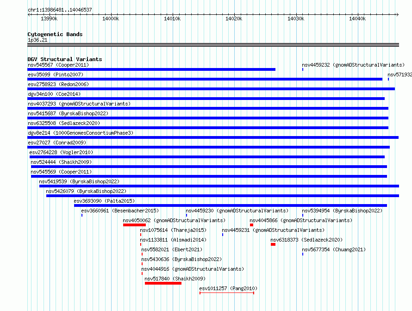Image resolution: width=412 pixels, height=311 pixels.
Task: Click the partially shown nsv571932 label
Action: [x=400, y=75]
